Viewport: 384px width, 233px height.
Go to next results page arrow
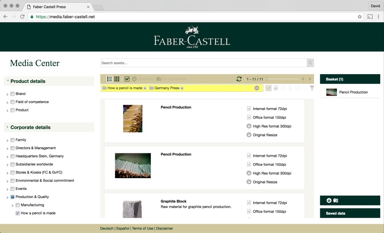[310, 79]
